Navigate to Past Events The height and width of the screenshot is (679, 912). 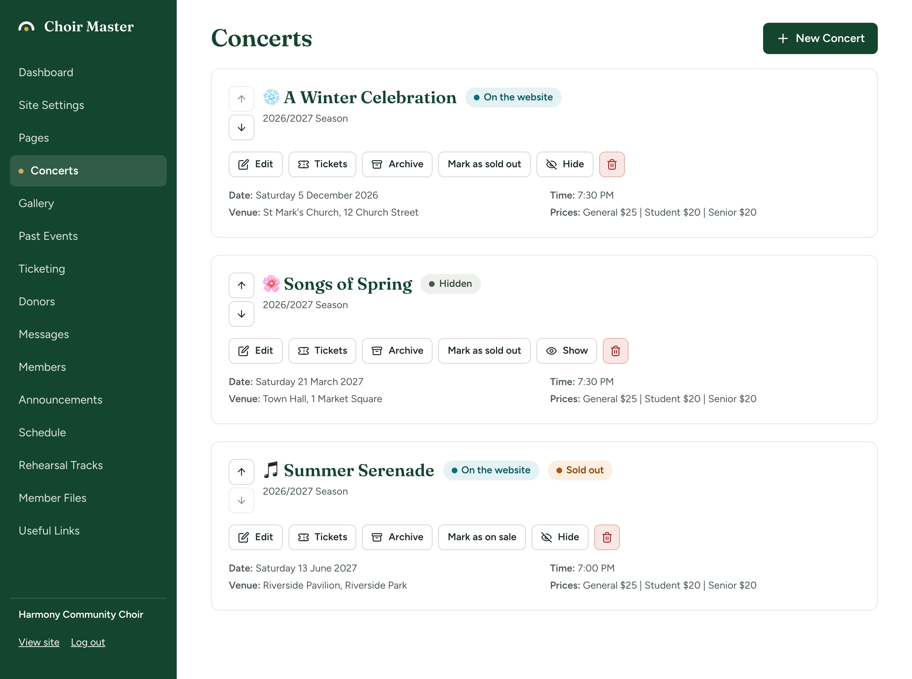pos(88,236)
